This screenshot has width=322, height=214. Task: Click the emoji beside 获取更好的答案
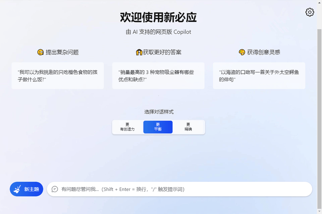point(139,52)
